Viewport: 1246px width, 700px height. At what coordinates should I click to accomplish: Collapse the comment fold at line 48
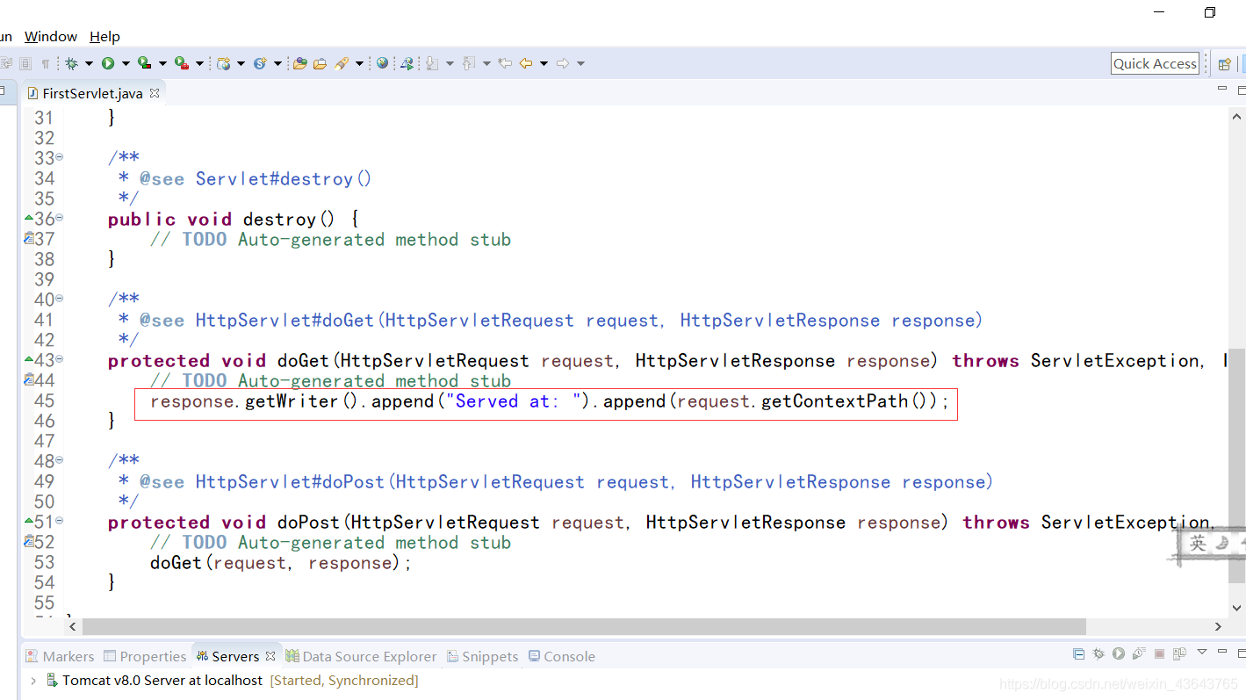pyautogui.click(x=59, y=461)
